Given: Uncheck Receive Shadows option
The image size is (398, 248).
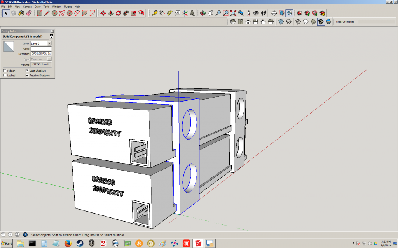Looking at the screenshot, I should tap(27, 76).
